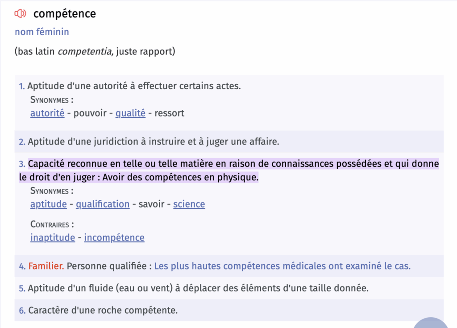Screen dimensions: 457x328
Task: Open the science synonym link
Action: click(189, 204)
